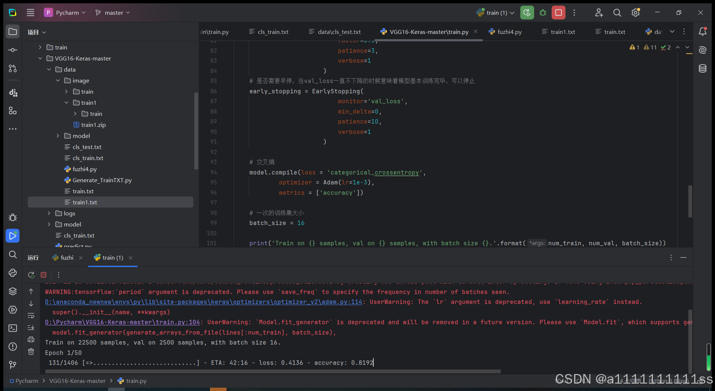The height and width of the screenshot is (391, 715).
Task: Stop the running train (1) process
Action: [559, 13]
